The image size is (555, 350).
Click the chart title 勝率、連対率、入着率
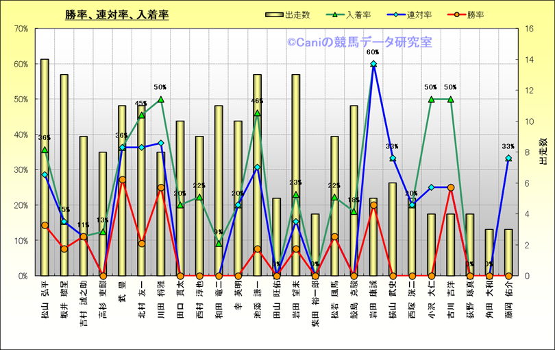click(116, 14)
